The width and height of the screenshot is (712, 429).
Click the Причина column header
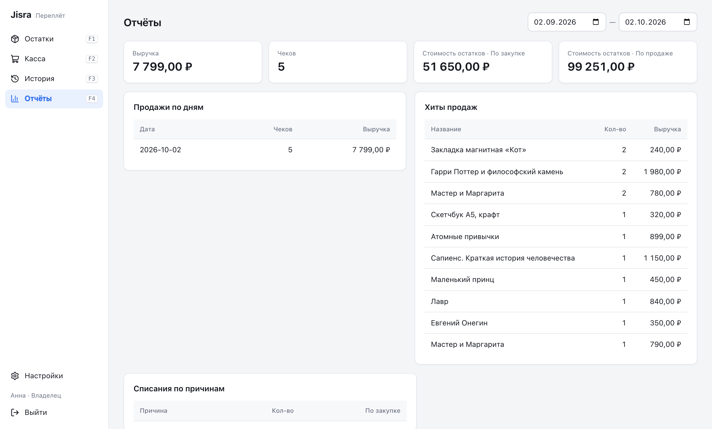tap(153, 410)
